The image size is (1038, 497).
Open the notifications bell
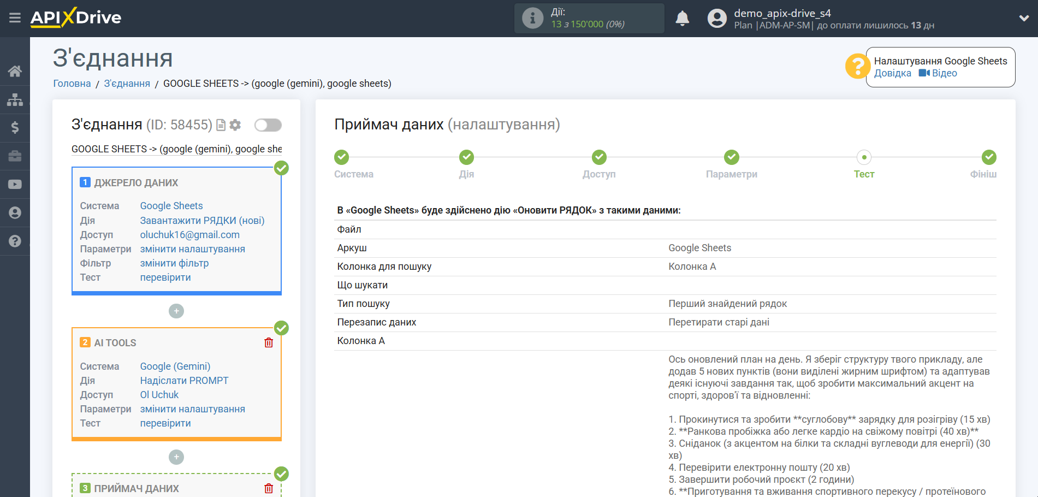pos(681,18)
